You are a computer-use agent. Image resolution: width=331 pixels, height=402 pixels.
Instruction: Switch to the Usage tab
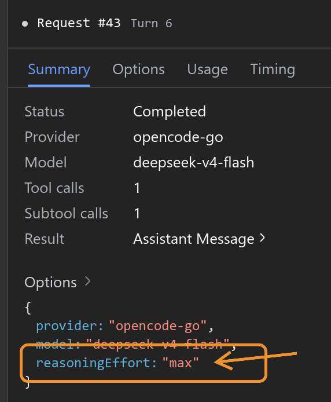pyautogui.click(x=208, y=70)
